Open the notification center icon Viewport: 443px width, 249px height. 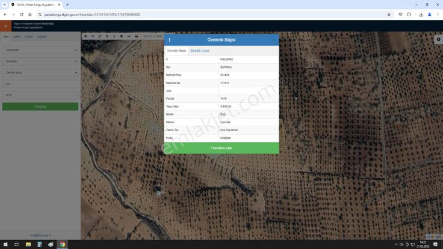(435, 244)
